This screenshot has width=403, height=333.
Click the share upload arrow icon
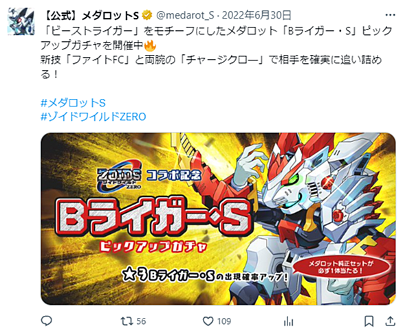[x=390, y=321]
